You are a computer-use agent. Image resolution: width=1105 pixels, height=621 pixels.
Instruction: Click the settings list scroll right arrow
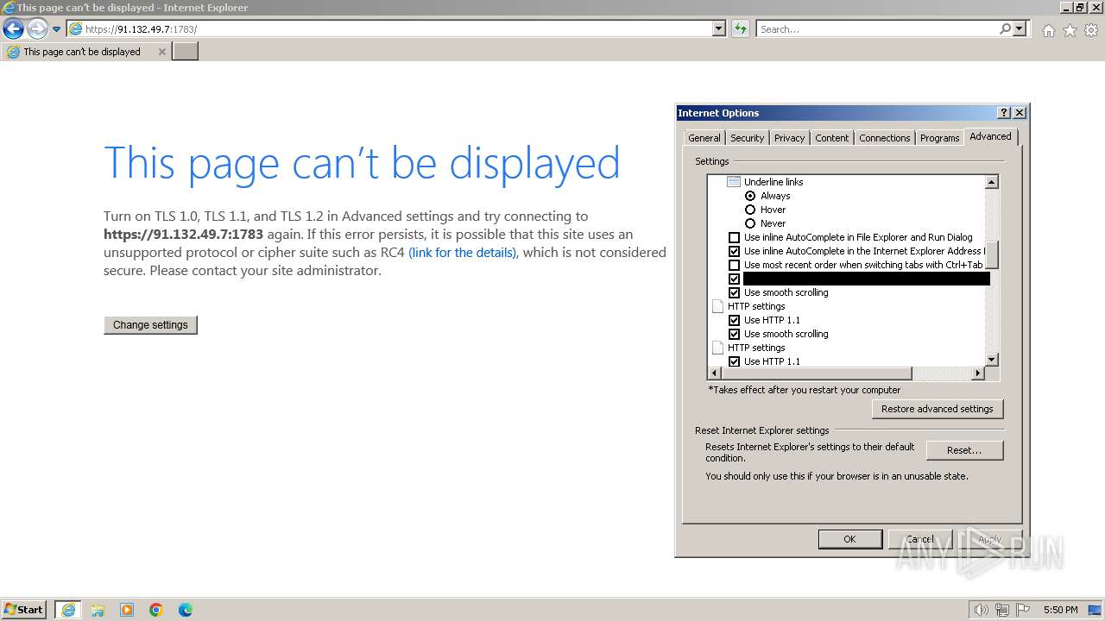pyautogui.click(x=978, y=373)
